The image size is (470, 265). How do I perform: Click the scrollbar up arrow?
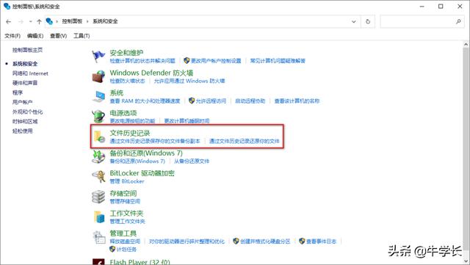tap(466, 44)
